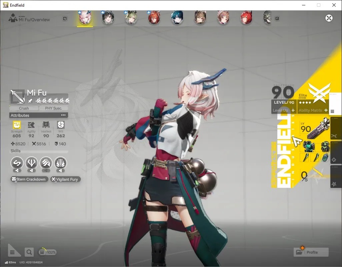Image resolution: width=342 pixels, height=267 pixels.
Task: Click the defense value 140
Action: pos(60,144)
